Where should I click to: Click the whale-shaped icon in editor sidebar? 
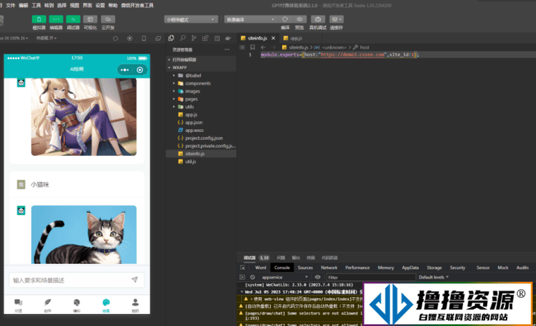pyautogui.click(x=228, y=38)
